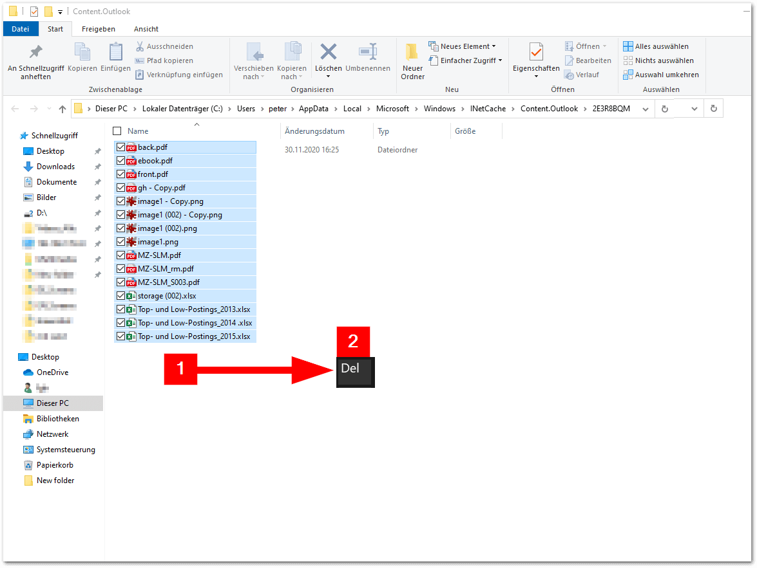Image resolution: width=757 pixels, height=568 pixels.
Task: Select the storage (002).xlsx Excel icon
Action: [131, 296]
